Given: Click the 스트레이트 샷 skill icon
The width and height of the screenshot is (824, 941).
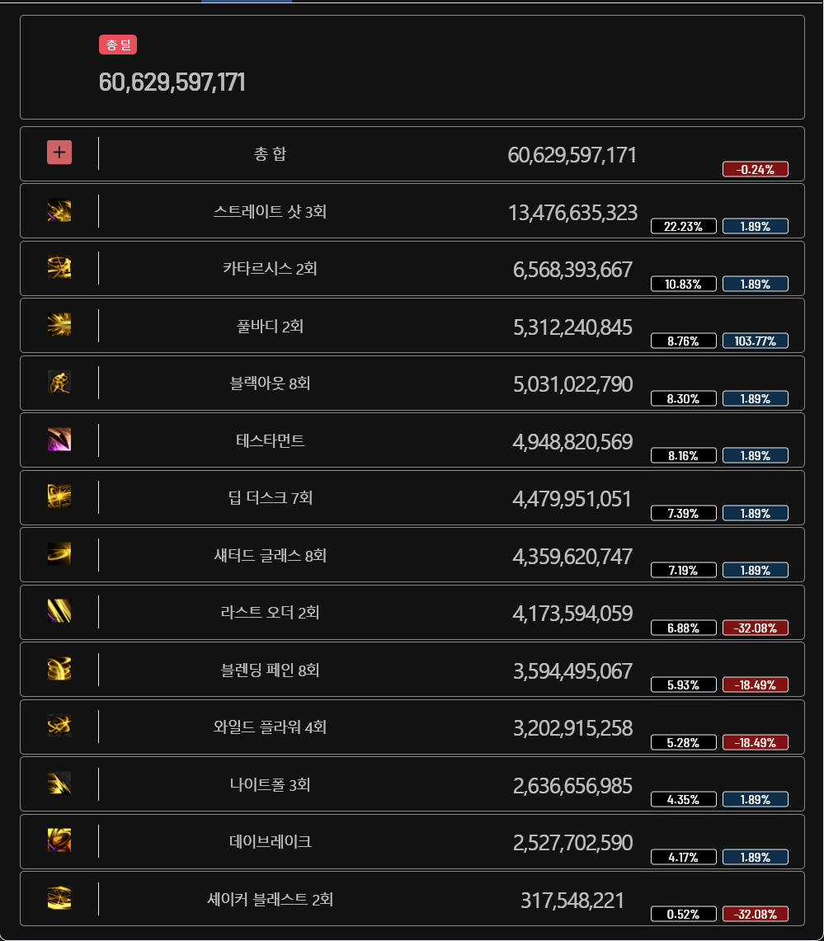Looking at the screenshot, I should (59, 210).
